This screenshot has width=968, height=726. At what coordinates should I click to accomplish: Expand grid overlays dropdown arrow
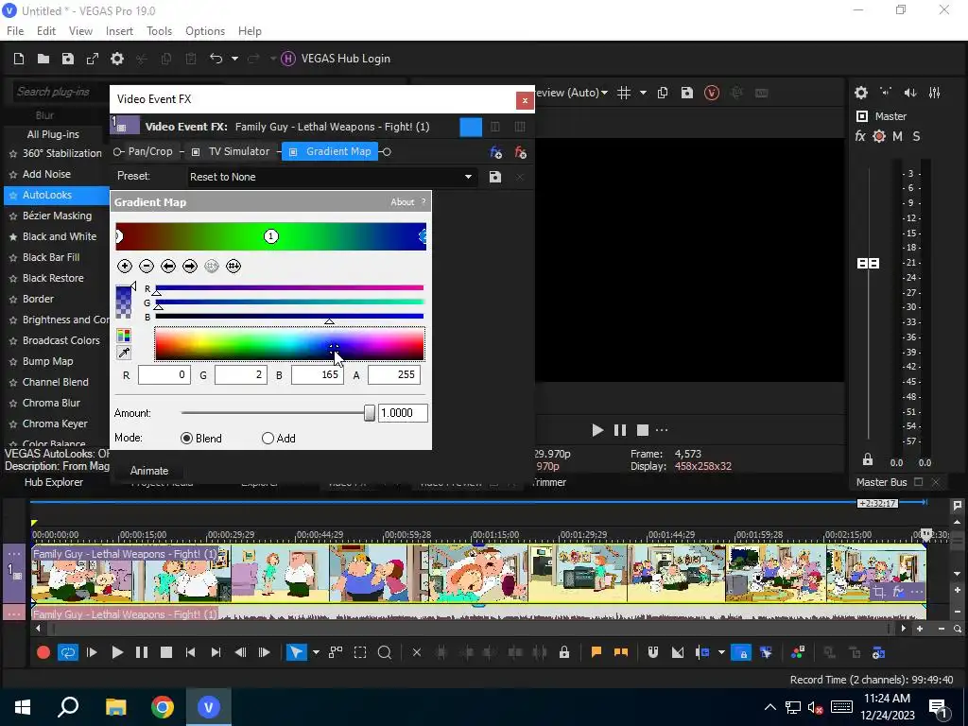(x=643, y=93)
